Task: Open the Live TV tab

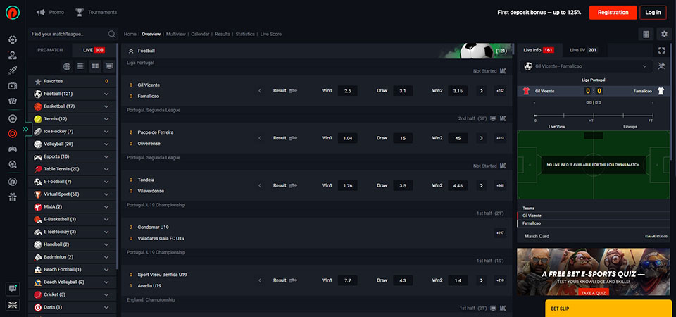Action: point(583,51)
